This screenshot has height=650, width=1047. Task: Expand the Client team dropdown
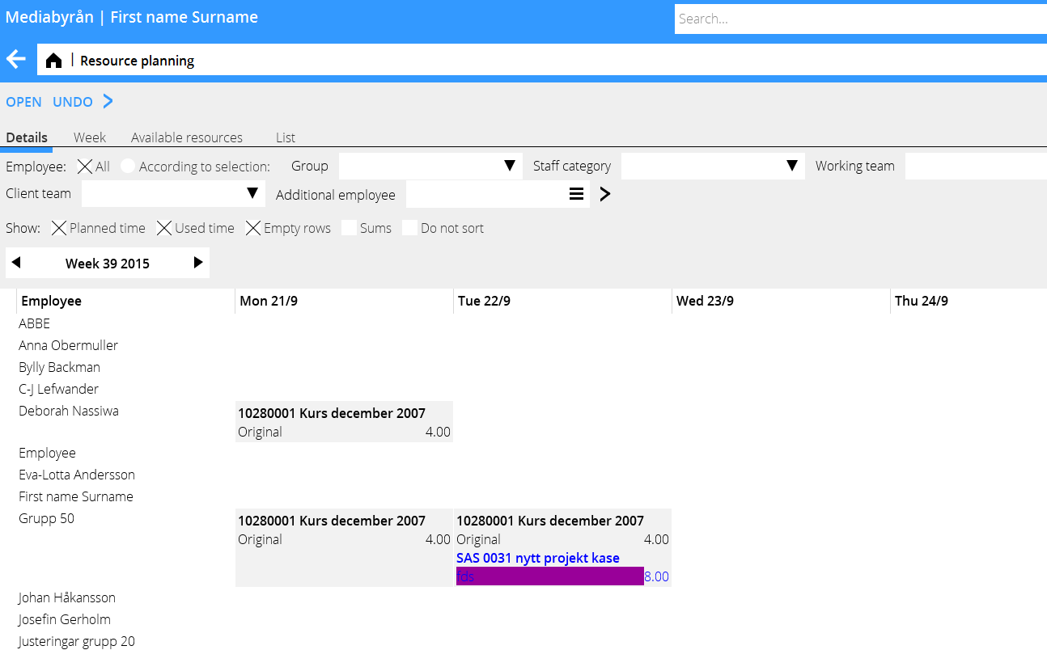coord(252,194)
